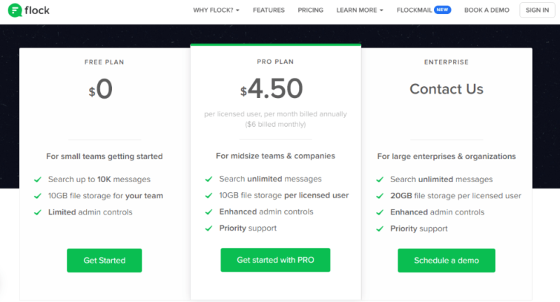
Task: Click the Schedule a demo button
Action: (x=447, y=260)
